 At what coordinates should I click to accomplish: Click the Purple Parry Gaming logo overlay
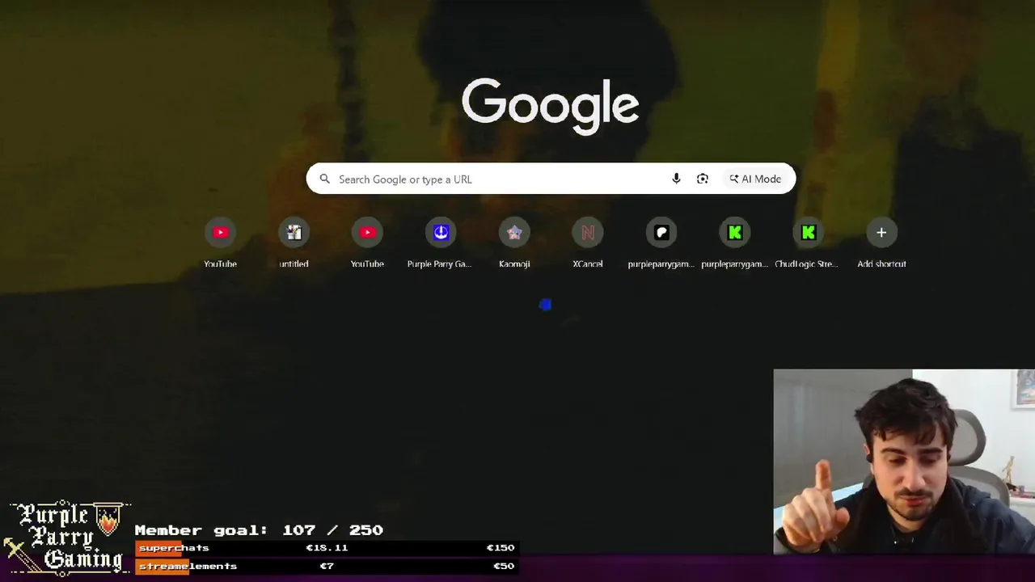(x=65, y=537)
